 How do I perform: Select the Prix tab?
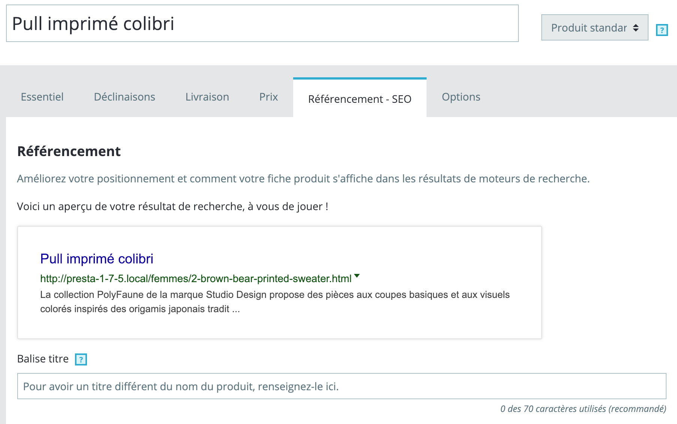point(268,97)
